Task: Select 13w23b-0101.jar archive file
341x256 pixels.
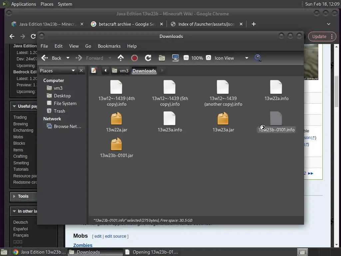Action: point(116,148)
